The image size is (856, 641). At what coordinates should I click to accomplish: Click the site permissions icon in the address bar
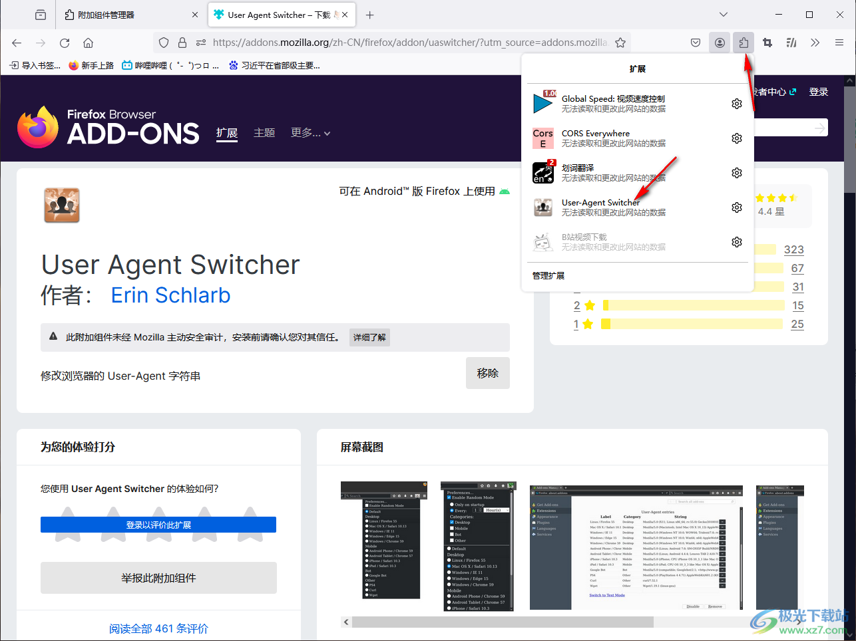click(201, 43)
